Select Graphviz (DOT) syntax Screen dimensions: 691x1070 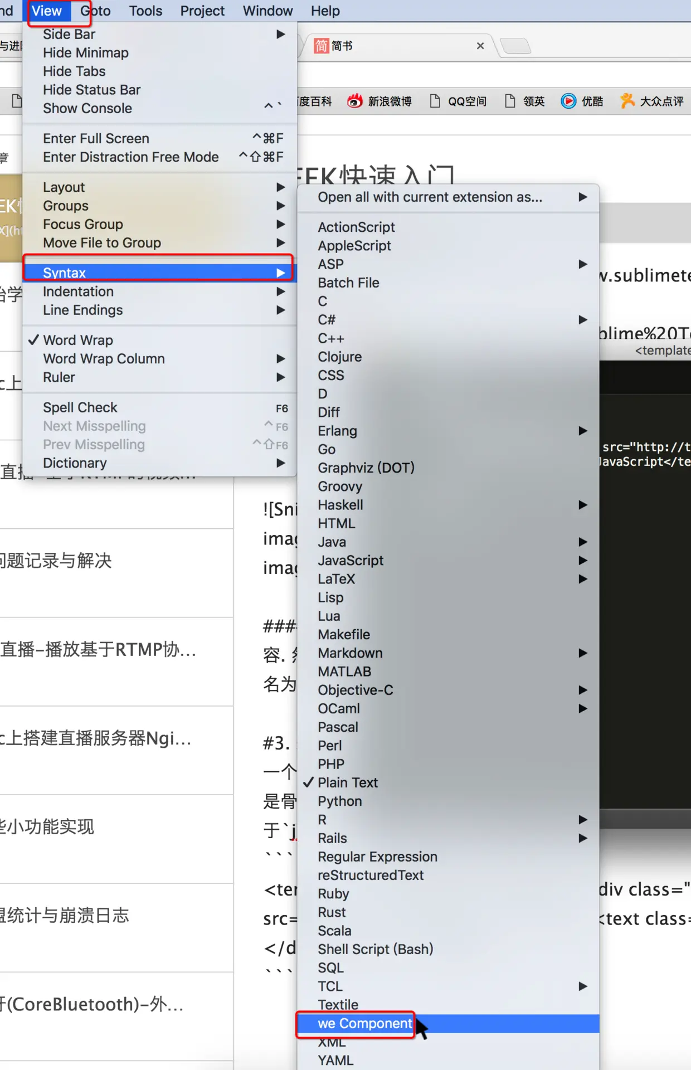click(449, 468)
